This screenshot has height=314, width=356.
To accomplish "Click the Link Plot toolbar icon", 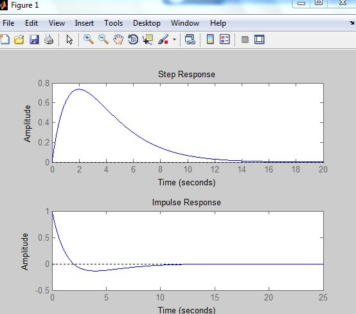I will tap(190, 39).
